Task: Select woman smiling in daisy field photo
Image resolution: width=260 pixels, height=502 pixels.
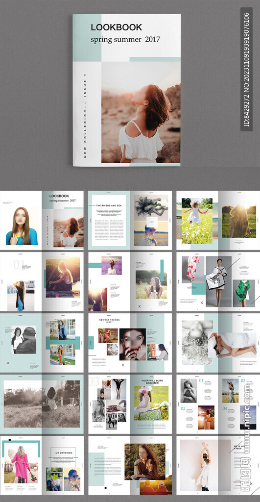Action: point(151,285)
